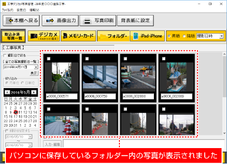Select day 31 in the calendar
The image size is (227, 164).
click(x=15, y=125)
